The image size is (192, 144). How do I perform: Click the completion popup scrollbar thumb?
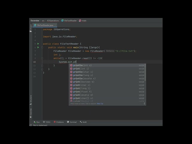[145, 72]
